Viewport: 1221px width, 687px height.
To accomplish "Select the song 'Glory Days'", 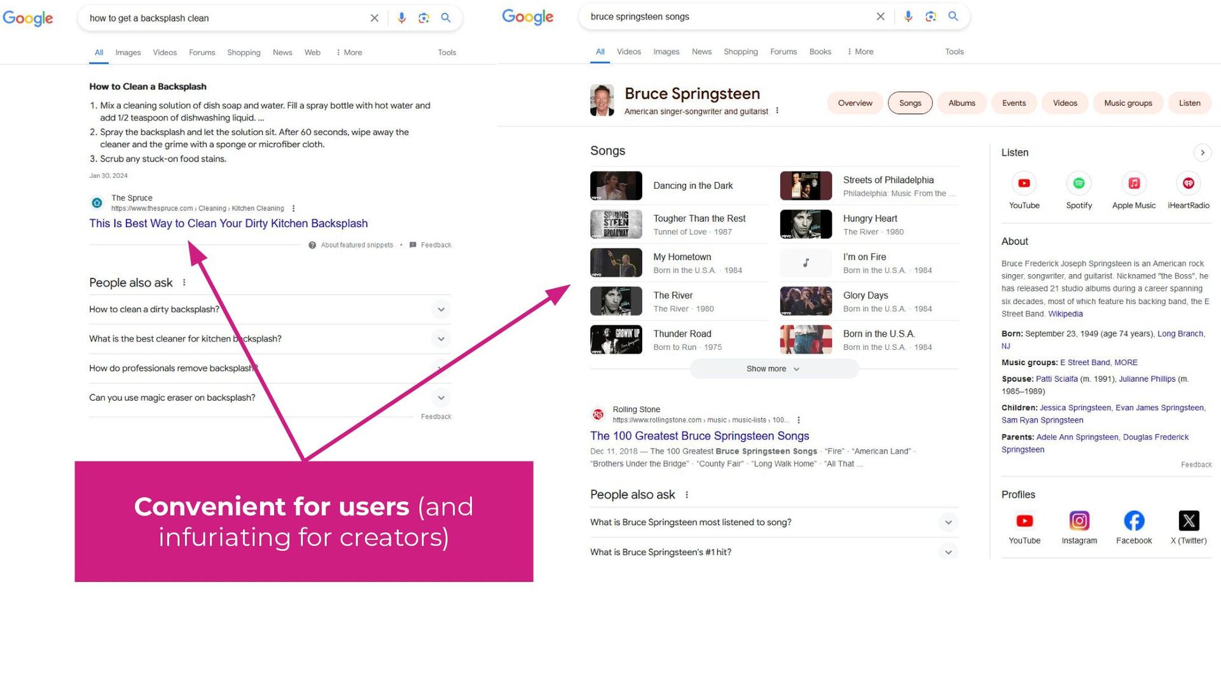I will [x=869, y=302].
